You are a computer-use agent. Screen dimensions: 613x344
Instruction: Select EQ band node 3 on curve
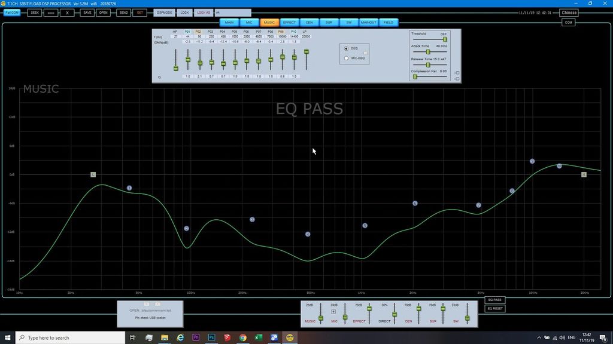(x=252, y=220)
